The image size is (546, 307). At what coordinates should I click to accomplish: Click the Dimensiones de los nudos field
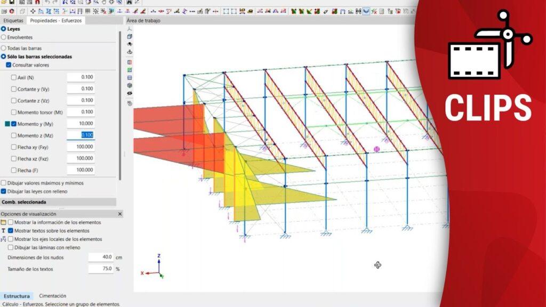101,257
